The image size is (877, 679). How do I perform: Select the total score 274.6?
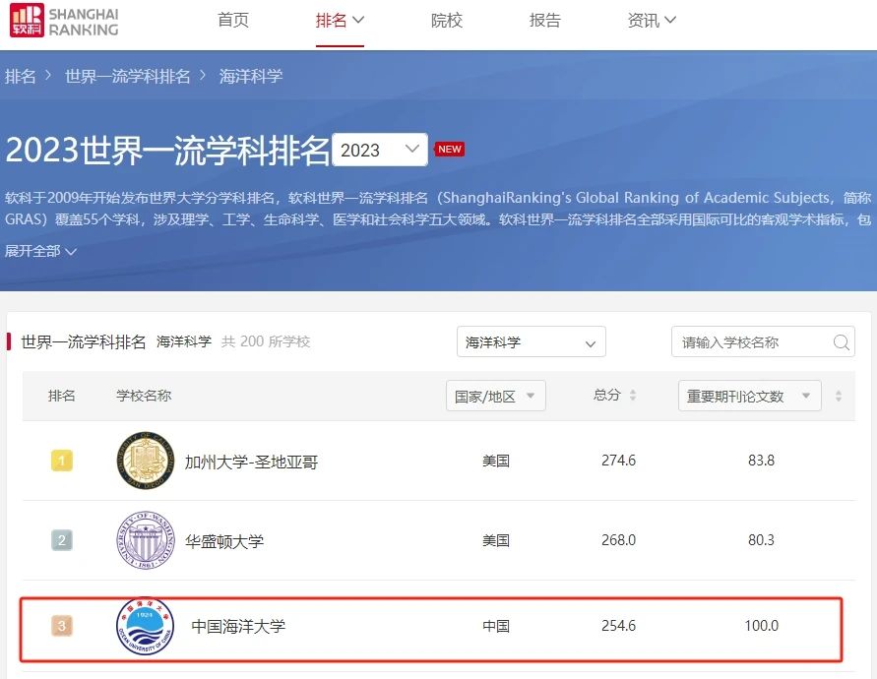point(618,461)
